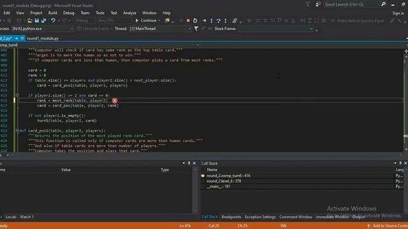Image resolution: width=408 pixels, height=229 pixels.
Task: Open the Tools menu
Action: coord(100,13)
